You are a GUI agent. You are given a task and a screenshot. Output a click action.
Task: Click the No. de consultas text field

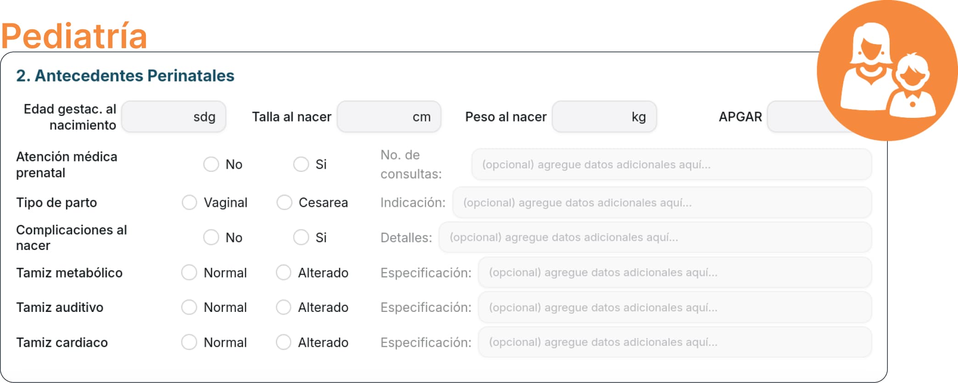(x=671, y=164)
